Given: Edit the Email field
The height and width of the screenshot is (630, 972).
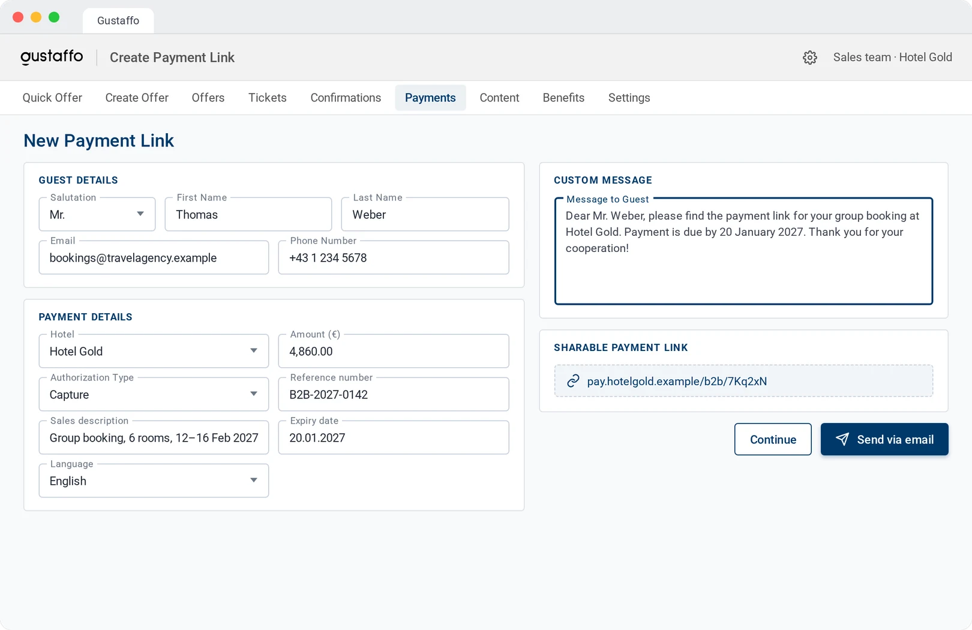Looking at the screenshot, I should coord(154,257).
